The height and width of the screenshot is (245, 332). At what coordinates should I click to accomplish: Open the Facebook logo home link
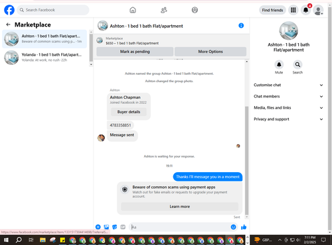point(9,10)
